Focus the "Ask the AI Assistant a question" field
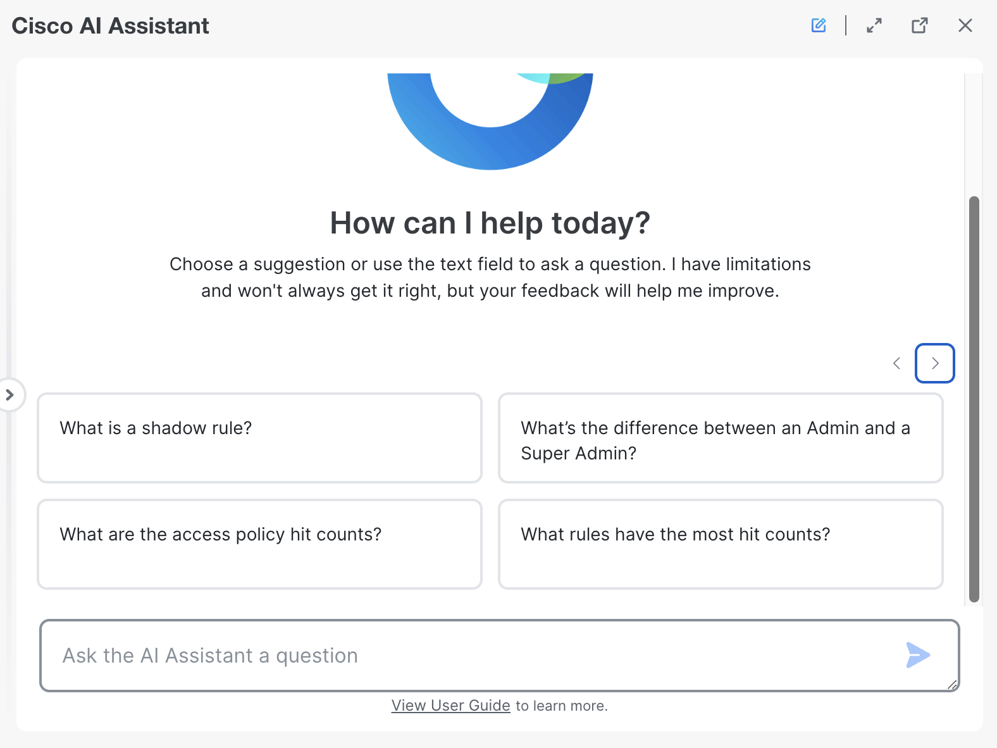Image resolution: width=997 pixels, height=748 pixels. coord(468,656)
